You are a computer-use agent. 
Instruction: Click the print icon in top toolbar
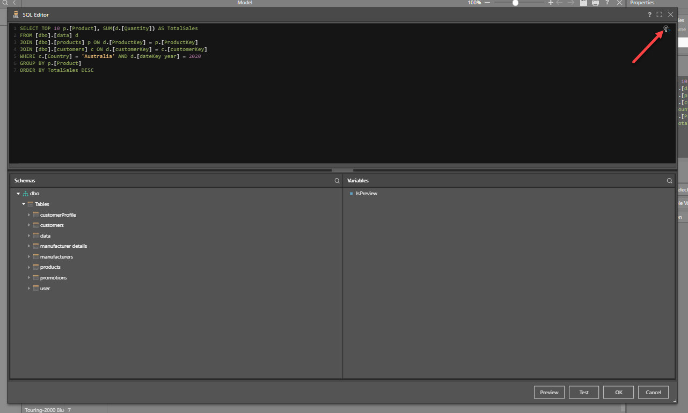click(x=595, y=3)
